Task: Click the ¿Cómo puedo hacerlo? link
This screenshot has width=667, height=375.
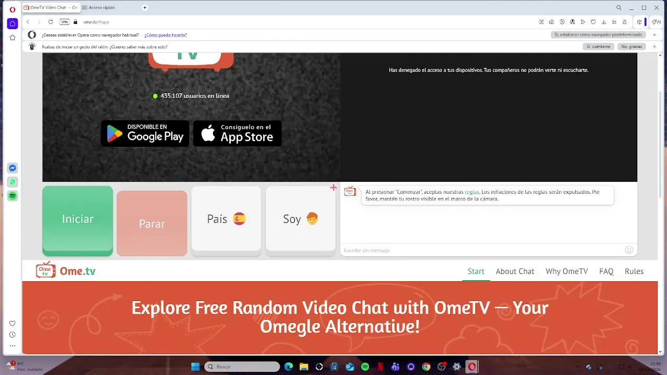Action: pyautogui.click(x=166, y=35)
